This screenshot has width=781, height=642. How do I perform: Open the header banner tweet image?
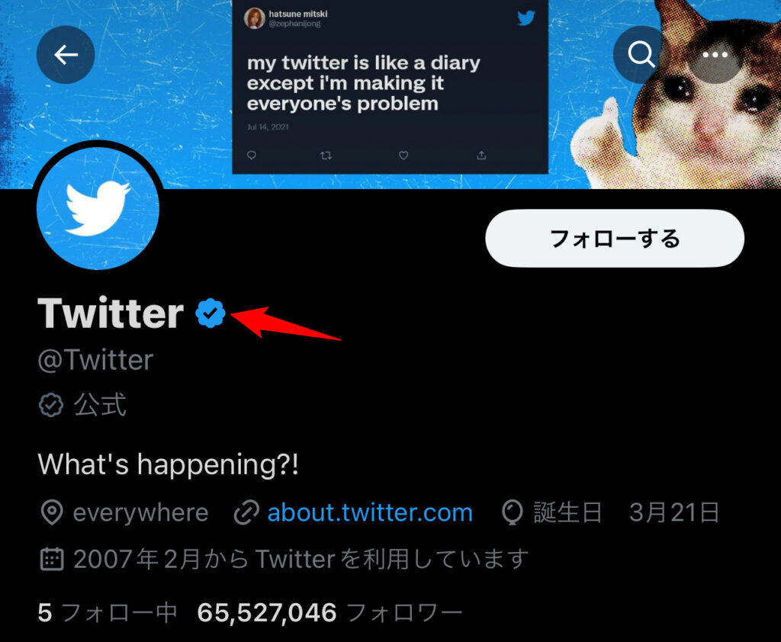[390, 87]
